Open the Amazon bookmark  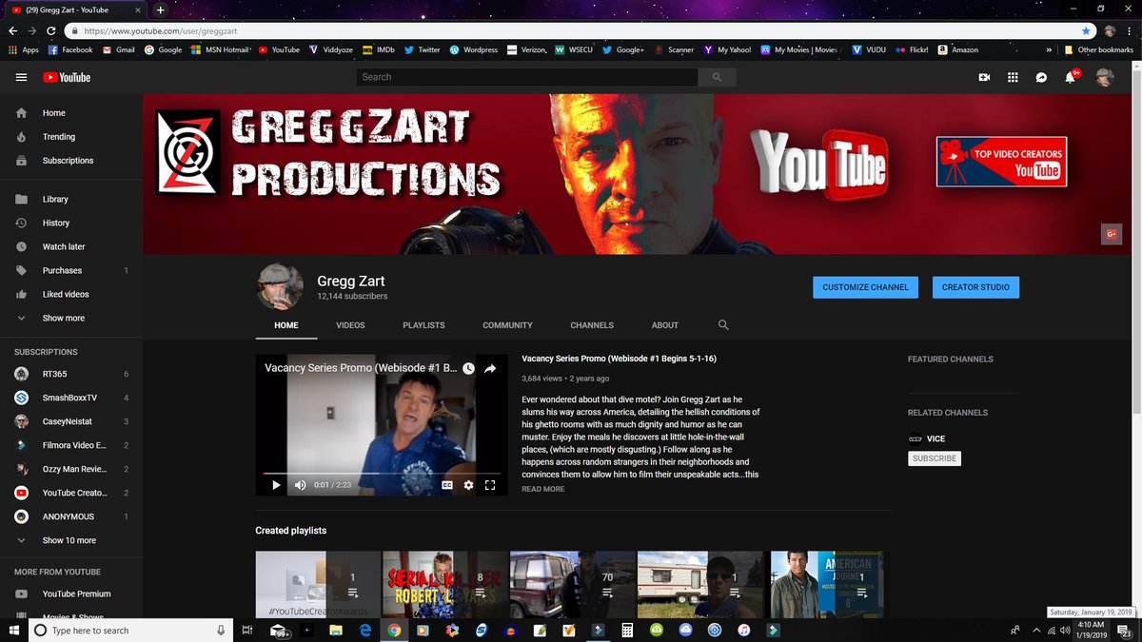coord(957,49)
